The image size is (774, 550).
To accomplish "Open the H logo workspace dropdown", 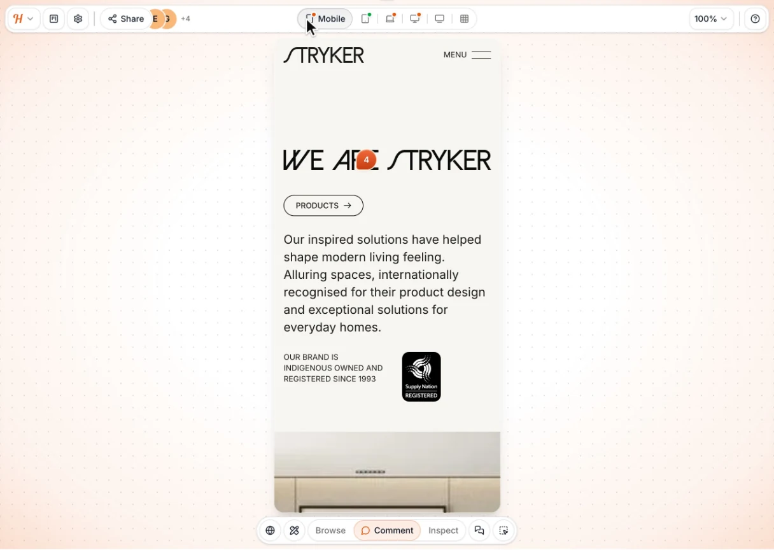I will coord(24,19).
